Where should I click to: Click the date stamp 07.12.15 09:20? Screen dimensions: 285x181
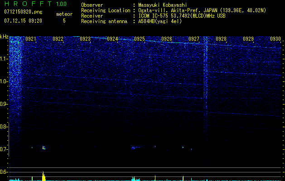coord(23,21)
